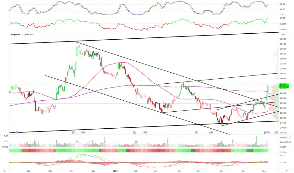Screen dimensions: 294x173
Task: Click the Feb label on time axis
Action: tap(136, 171)
